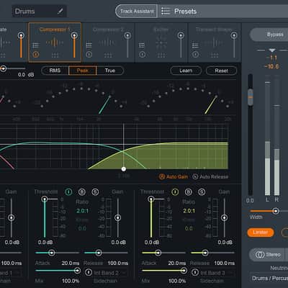Click the -10.6 output level readout
Image resolution: width=288 pixels, height=288 pixels.
pyautogui.click(x=271, y=66)
